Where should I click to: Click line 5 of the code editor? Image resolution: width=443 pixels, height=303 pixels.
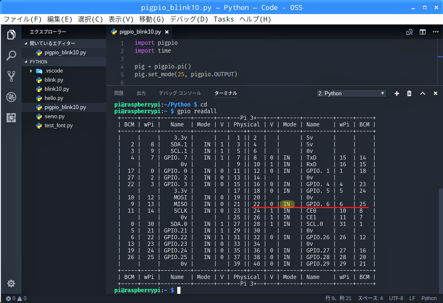(186, 75)
